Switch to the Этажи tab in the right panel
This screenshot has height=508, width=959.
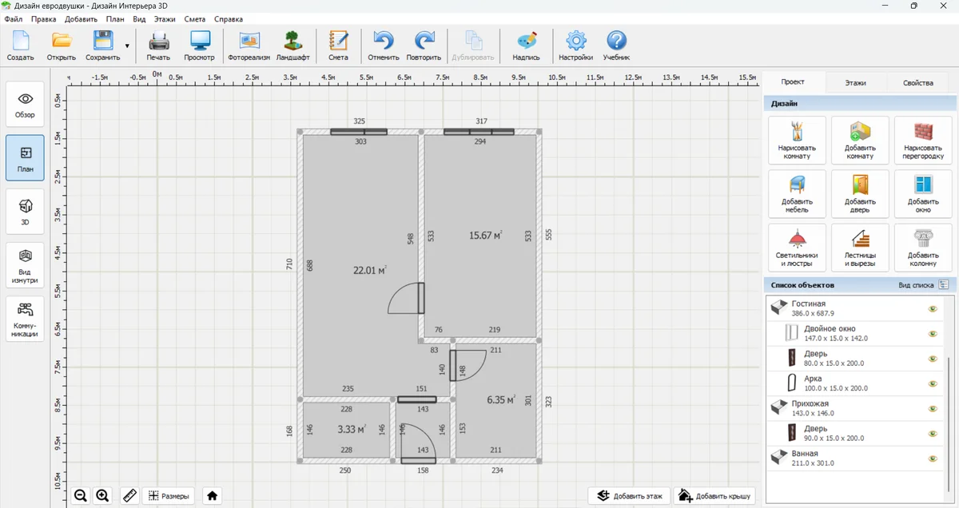point(855,82)
